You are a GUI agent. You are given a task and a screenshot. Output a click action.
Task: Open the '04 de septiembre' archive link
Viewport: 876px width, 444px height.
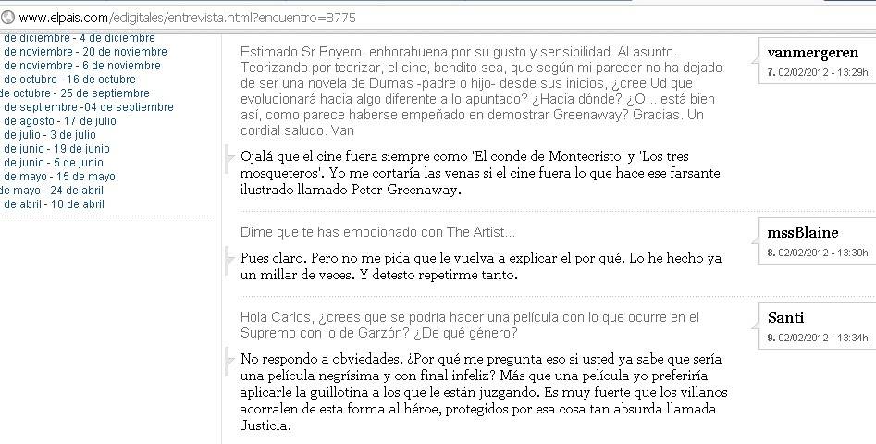click(89, 107)
